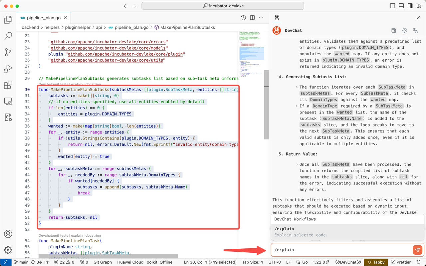Image resolution: width=426 pixels, height=266 pixels.
Task: Click the horizontal scrollbar under the code
Action: coord(108,256)
